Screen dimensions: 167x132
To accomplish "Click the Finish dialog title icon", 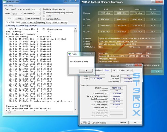I will 70,54.
